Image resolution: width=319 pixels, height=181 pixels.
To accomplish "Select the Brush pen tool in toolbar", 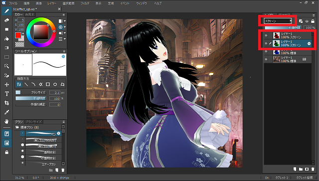I will (6, 11).
